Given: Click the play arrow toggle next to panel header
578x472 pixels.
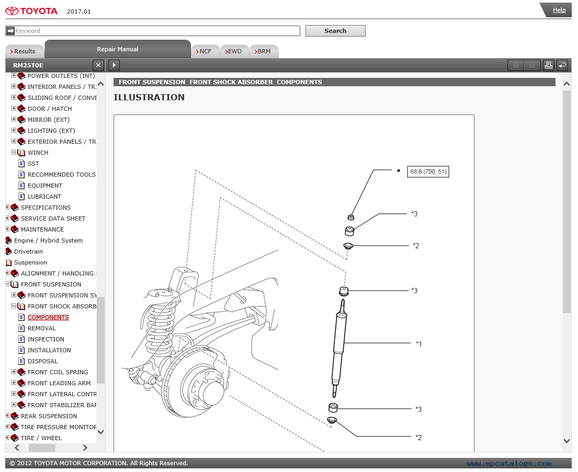Looking at the screenshot, I should pyautogui.click(x=114, y=65).
